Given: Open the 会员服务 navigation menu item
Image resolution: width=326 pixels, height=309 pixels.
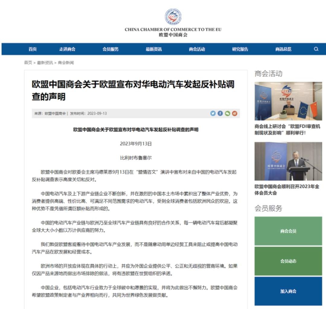Looking at the screenshot, I should [110, 49].
